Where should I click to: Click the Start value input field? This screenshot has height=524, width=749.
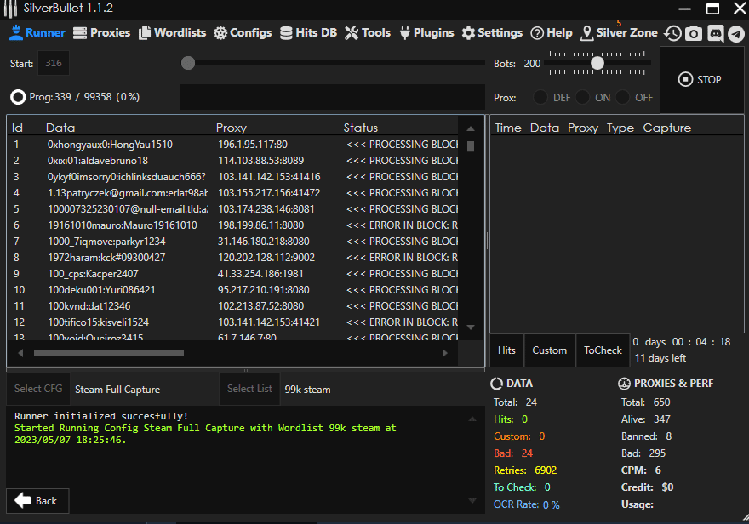[x=54, y=64]
